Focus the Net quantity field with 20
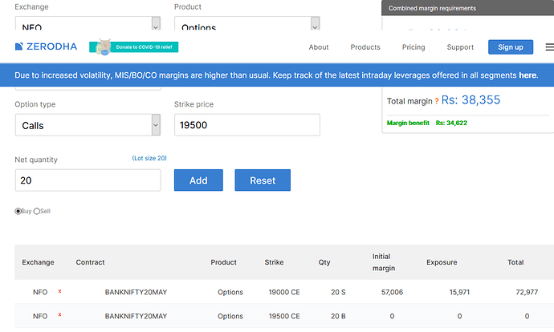Viewport: 554px width, 332px height. coord(88,180)
